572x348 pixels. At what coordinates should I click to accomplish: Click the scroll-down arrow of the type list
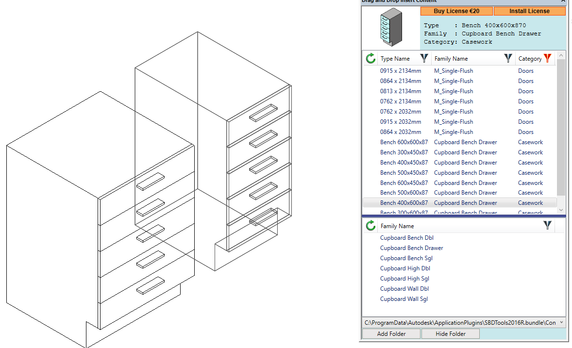pyautogui.click(x=561, y=210)
